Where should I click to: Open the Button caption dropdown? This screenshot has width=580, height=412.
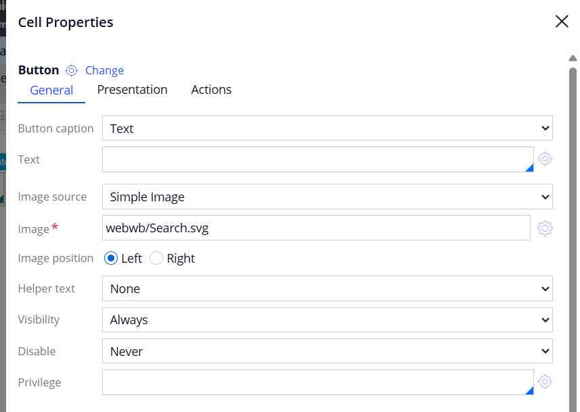328,128
